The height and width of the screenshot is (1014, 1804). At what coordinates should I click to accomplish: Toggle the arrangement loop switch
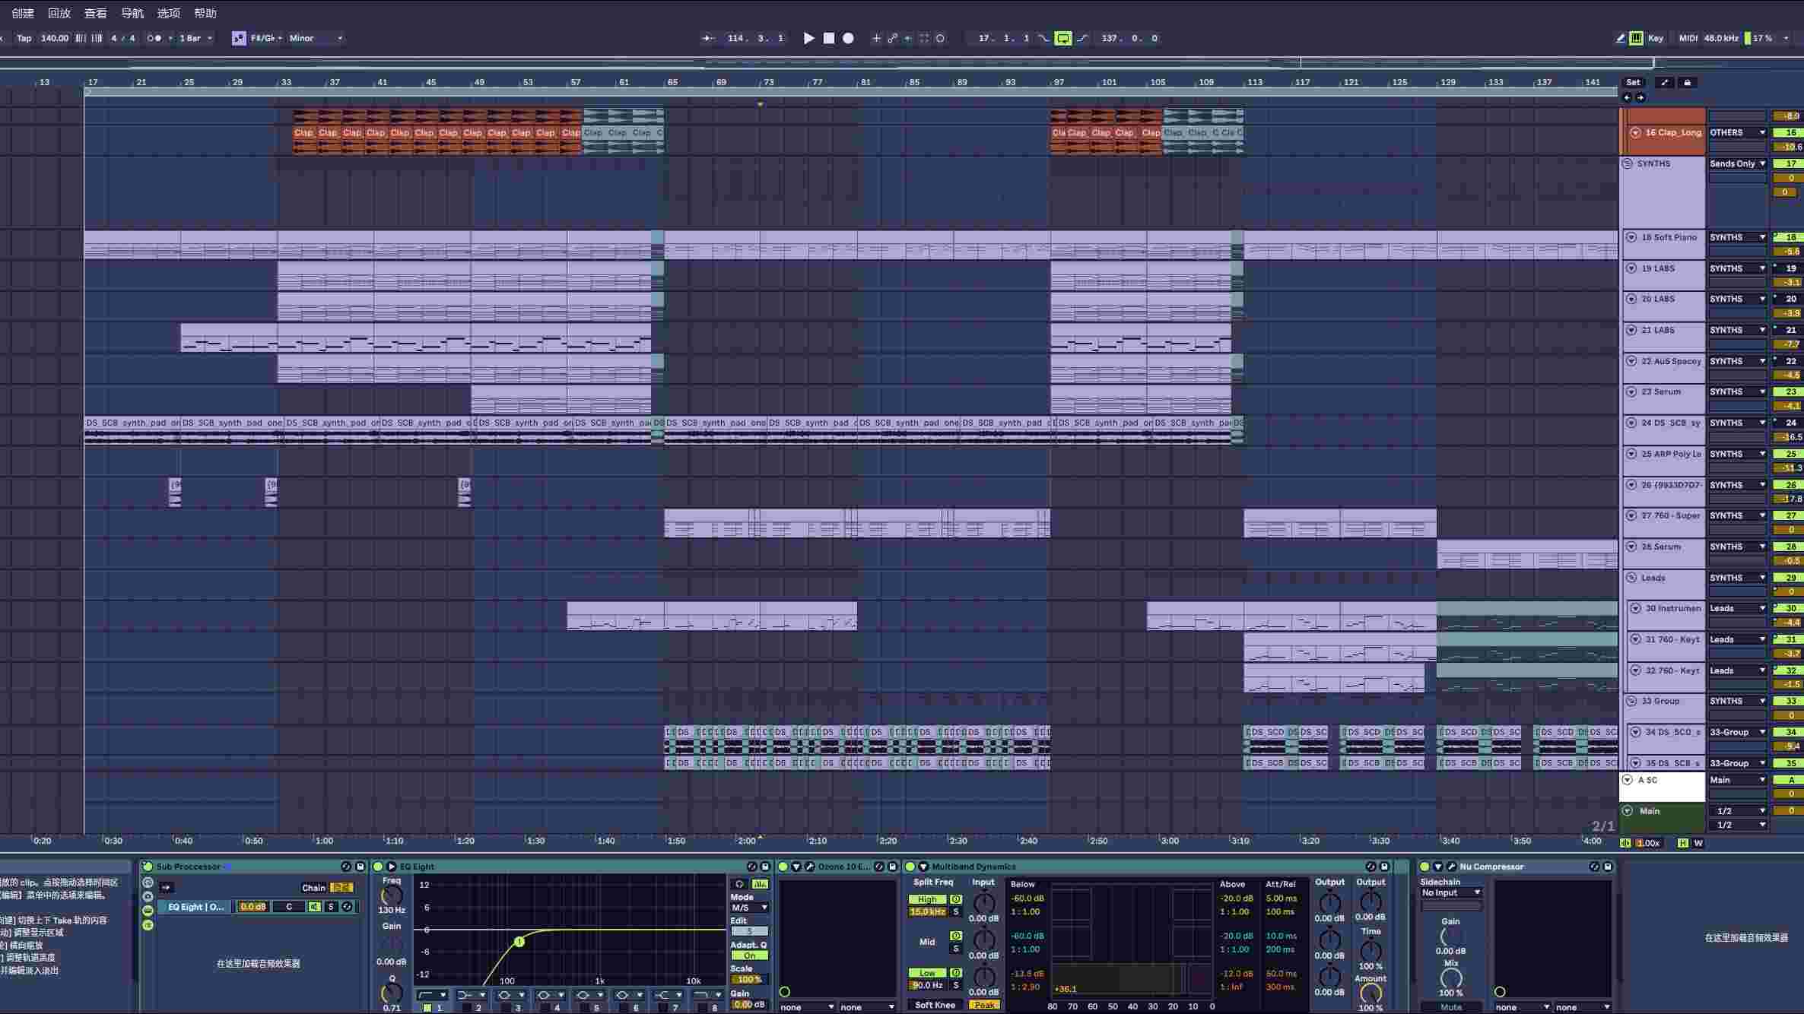[1062, 38]
